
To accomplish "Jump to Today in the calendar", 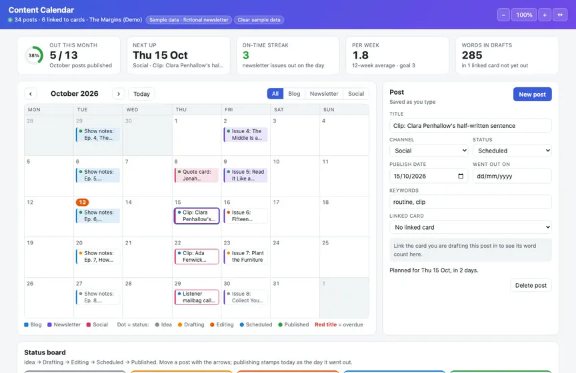I will pos(141,94).
